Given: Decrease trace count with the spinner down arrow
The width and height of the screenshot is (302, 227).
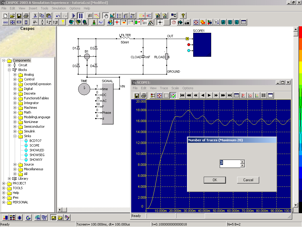Looking at the screenshot, I should click(x=242, y=166).
